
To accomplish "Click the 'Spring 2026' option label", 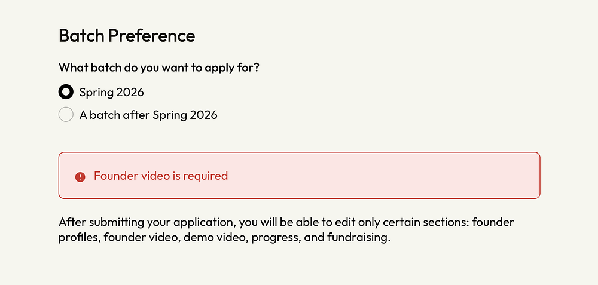I will (x=111, y=92).
